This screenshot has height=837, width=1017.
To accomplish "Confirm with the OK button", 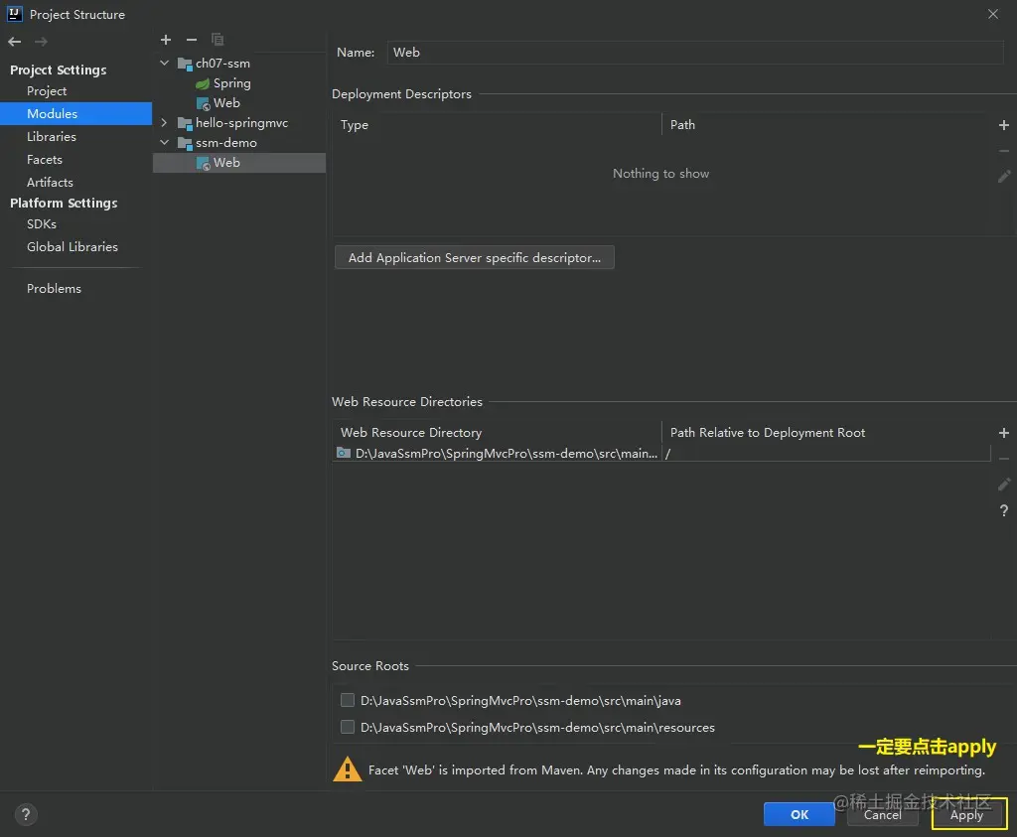I will click(x=799, y=814).
